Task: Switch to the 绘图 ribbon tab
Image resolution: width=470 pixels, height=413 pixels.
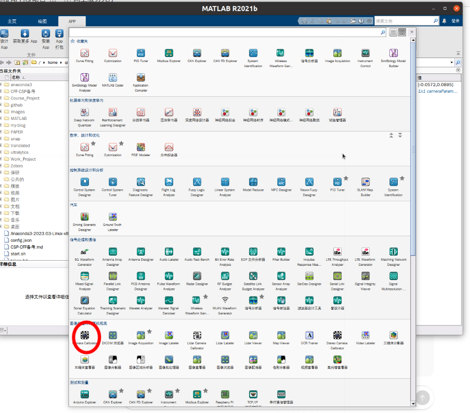Action: (x=42, y=21)
